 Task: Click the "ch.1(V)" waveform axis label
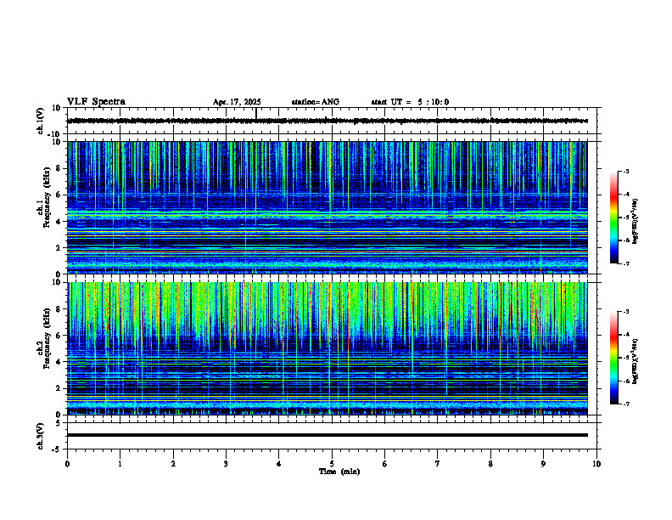point(40,120)
